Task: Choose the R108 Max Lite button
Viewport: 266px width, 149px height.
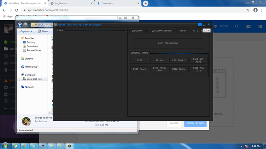Action: (198, 69)
